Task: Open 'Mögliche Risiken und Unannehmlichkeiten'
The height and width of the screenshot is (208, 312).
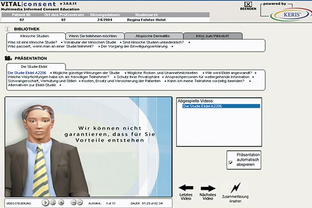Action: [163, 73]
